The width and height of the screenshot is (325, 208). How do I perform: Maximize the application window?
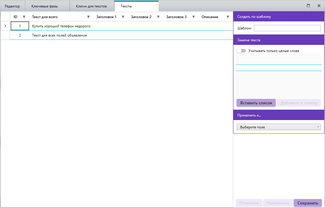pos(308,6)
